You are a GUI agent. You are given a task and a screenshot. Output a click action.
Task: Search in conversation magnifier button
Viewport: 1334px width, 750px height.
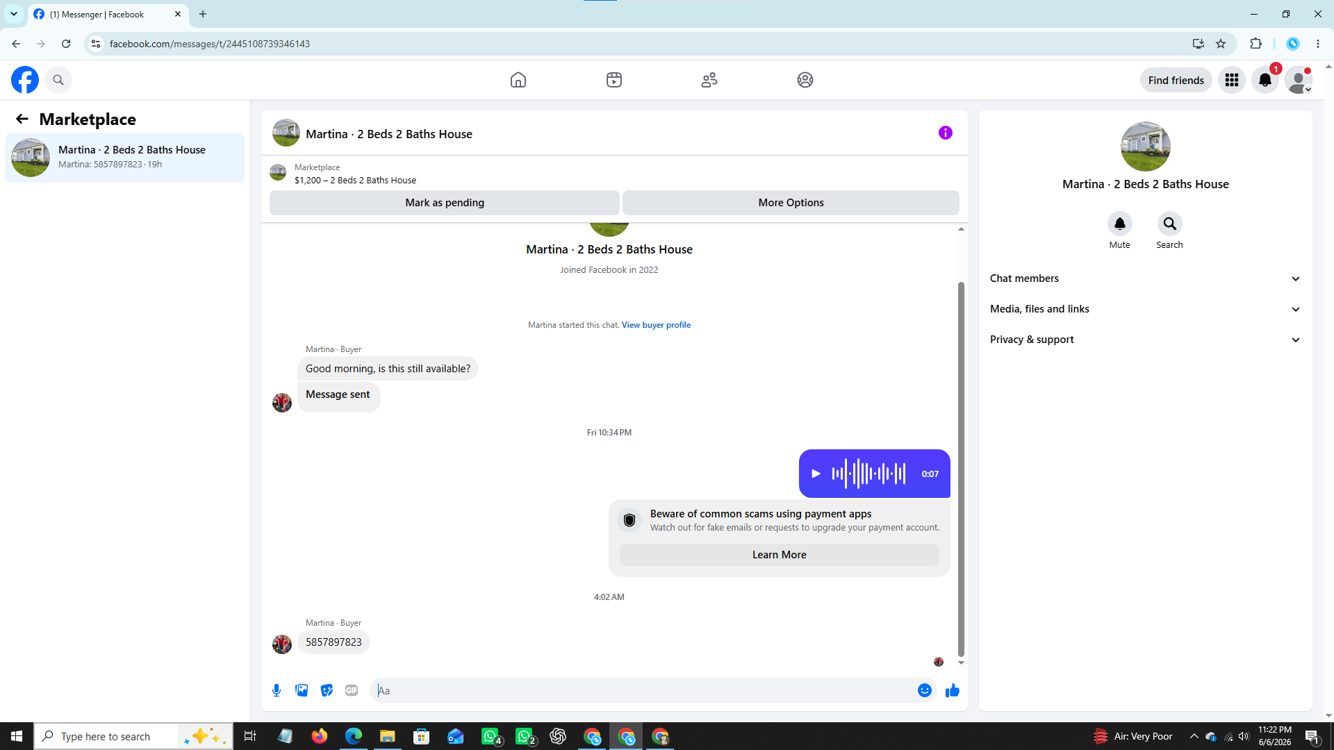click(1170, 224)
